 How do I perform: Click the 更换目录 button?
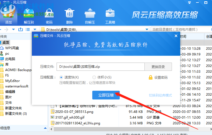[158, 67]
